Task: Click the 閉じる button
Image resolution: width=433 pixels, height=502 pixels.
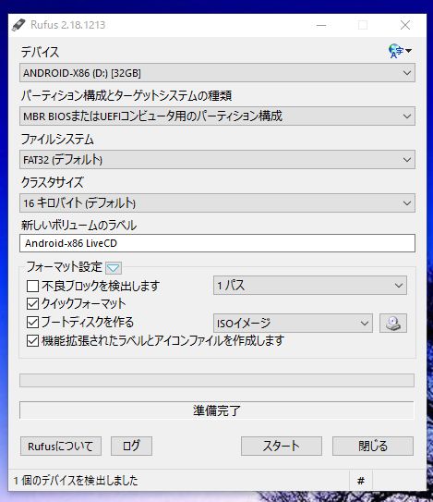Action: pos(373,446)
